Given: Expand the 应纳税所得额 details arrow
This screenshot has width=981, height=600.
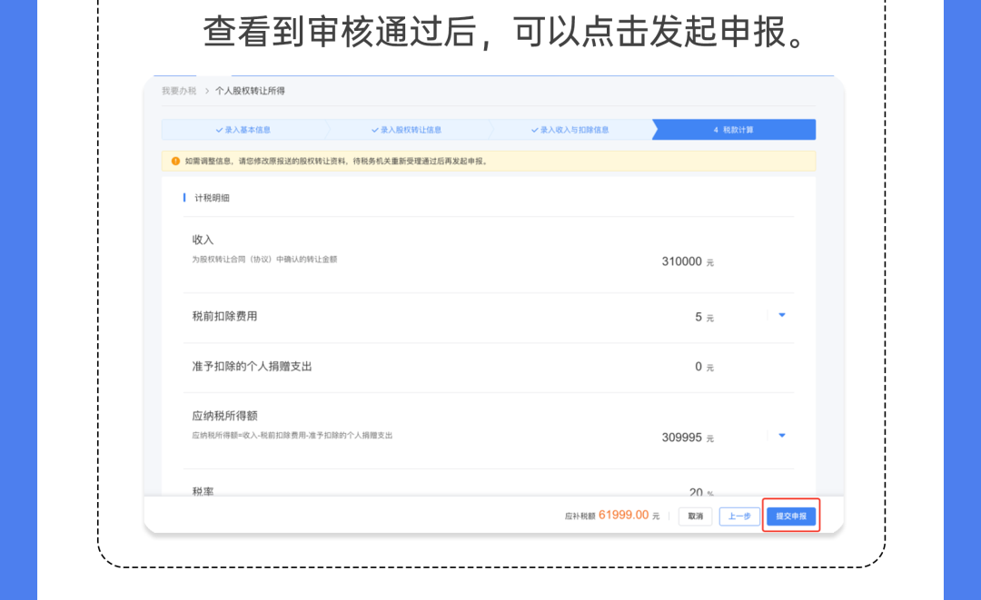Looking at the screenshot, I should pos(781,436).
